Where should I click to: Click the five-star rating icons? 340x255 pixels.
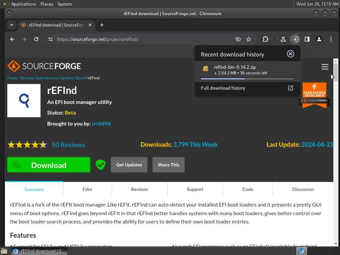point(27,145)
